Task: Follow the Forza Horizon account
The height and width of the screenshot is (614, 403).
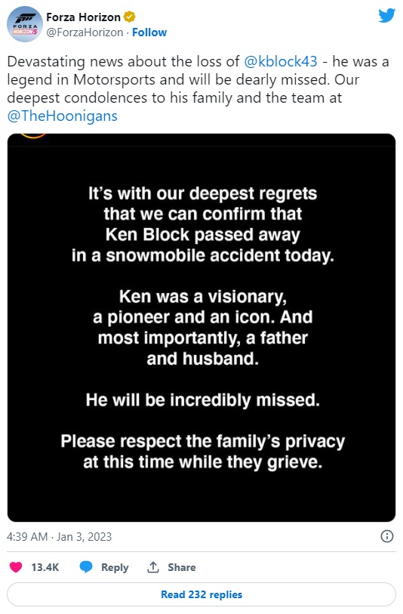Action: point(149,32)
